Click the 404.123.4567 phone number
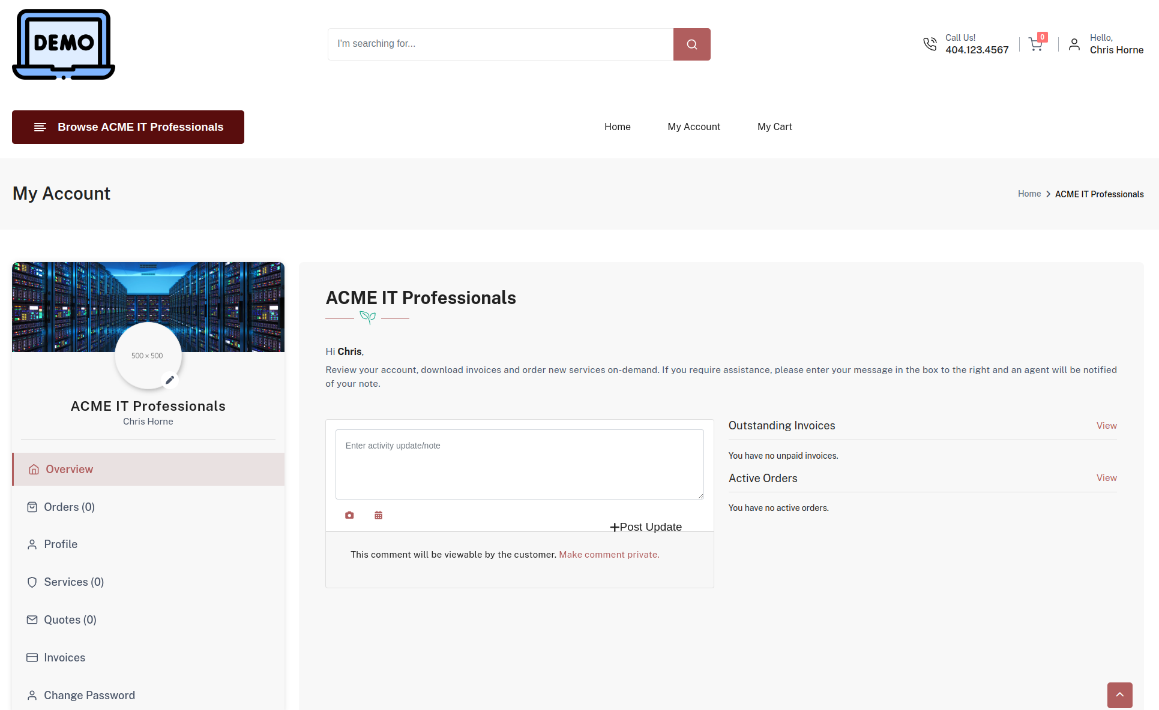 977,50
